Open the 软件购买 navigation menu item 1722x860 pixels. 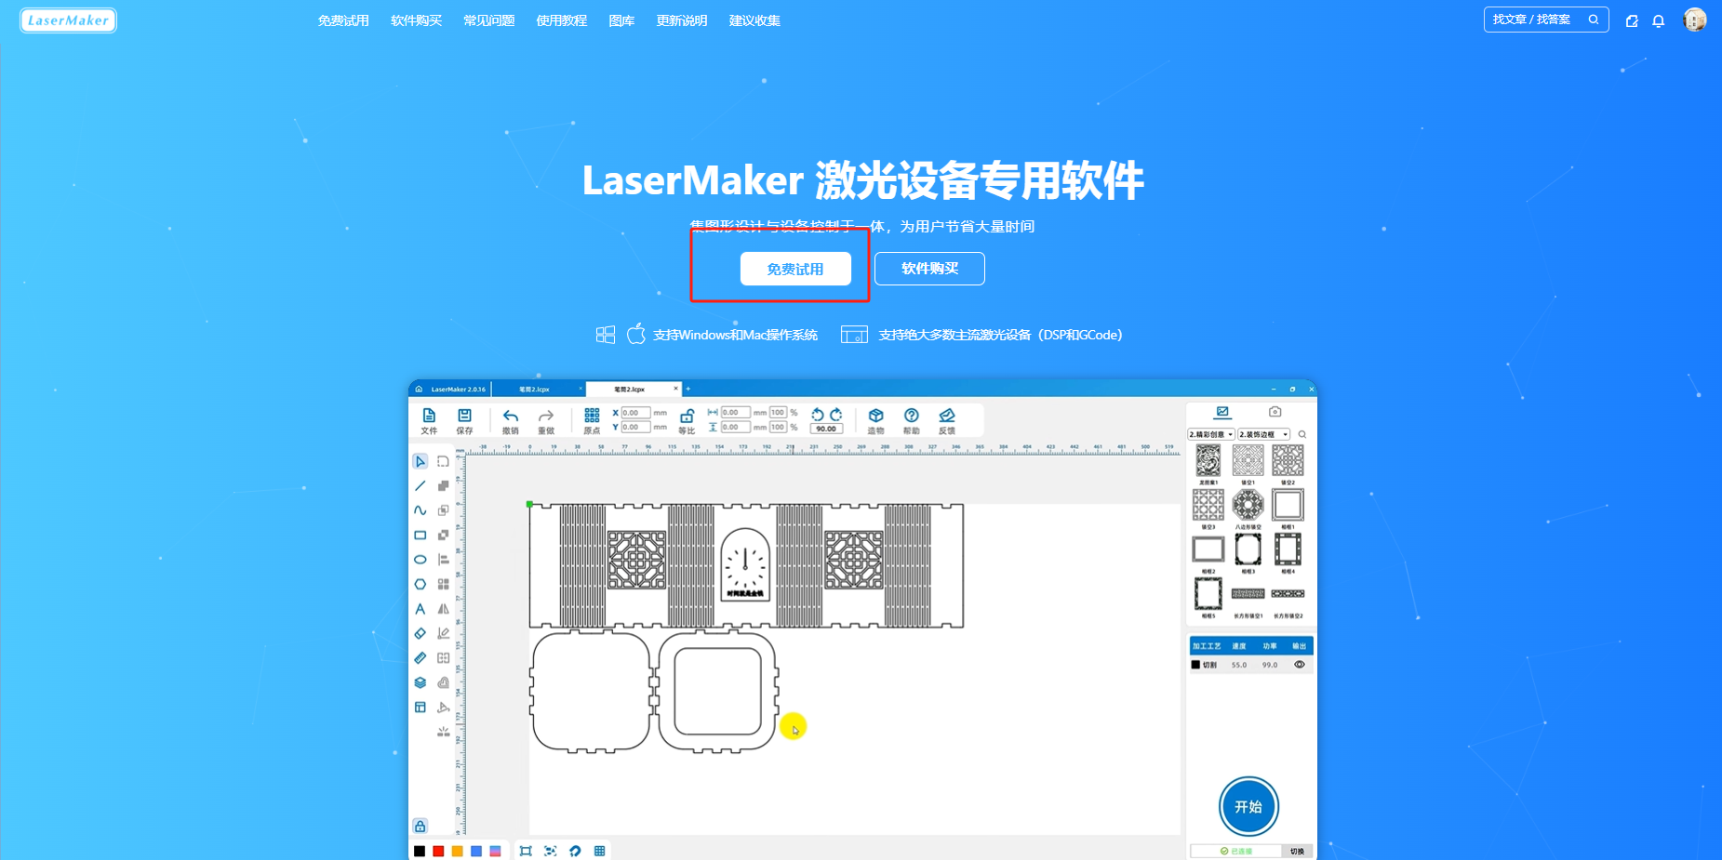click(x=416, y=20)
